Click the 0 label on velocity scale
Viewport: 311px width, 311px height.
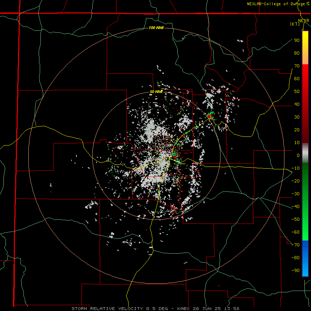[298, 155]
